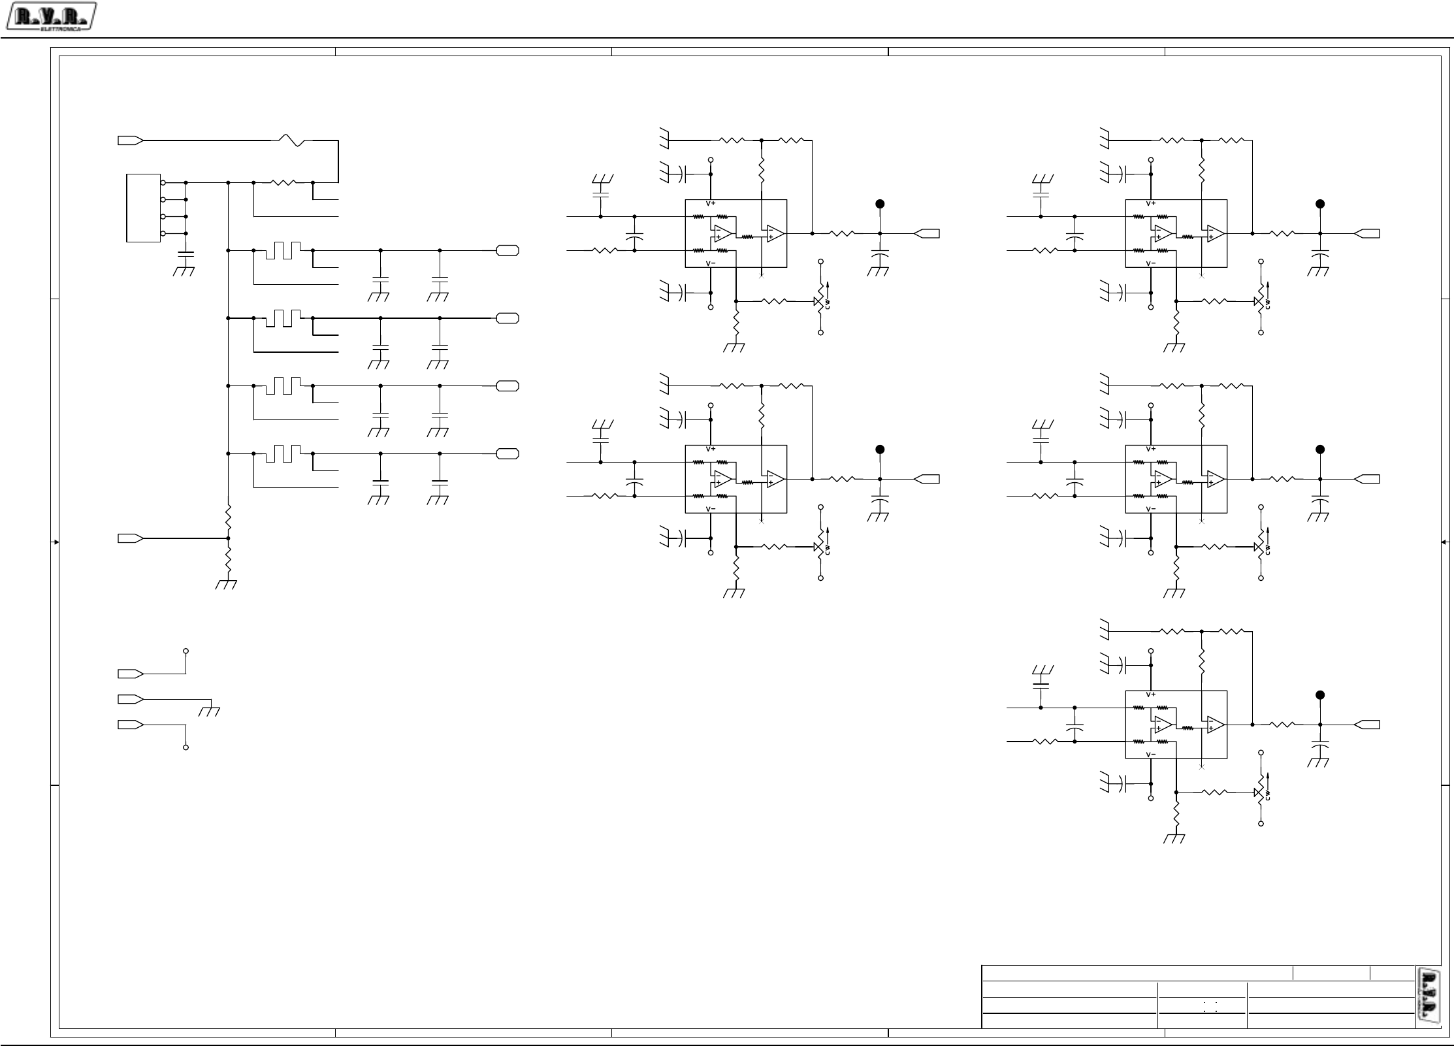The width and height of the screenshot is (1454, 1046).
Task: Click the amplifier IC block in the top-middle circuit
Action: click(x=735, y=233)
